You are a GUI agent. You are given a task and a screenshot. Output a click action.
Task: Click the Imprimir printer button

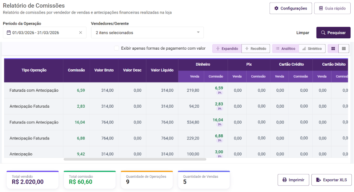point(293,180)
